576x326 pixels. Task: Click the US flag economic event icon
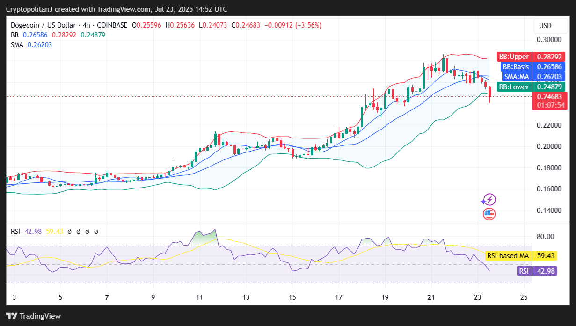pyautogui.click(x=489, y=215)
